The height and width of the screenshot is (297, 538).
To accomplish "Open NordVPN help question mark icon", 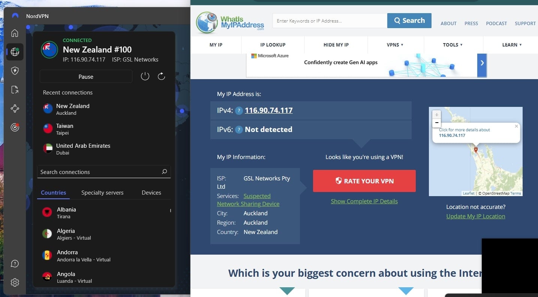I will click(x=15, y=264).
